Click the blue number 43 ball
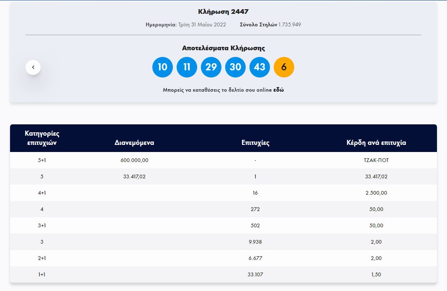447x291 pixels. pos(259,67)
